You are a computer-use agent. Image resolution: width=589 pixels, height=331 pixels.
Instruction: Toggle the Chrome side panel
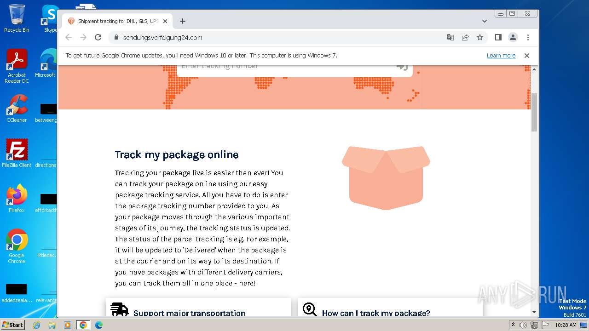[498, 38]
